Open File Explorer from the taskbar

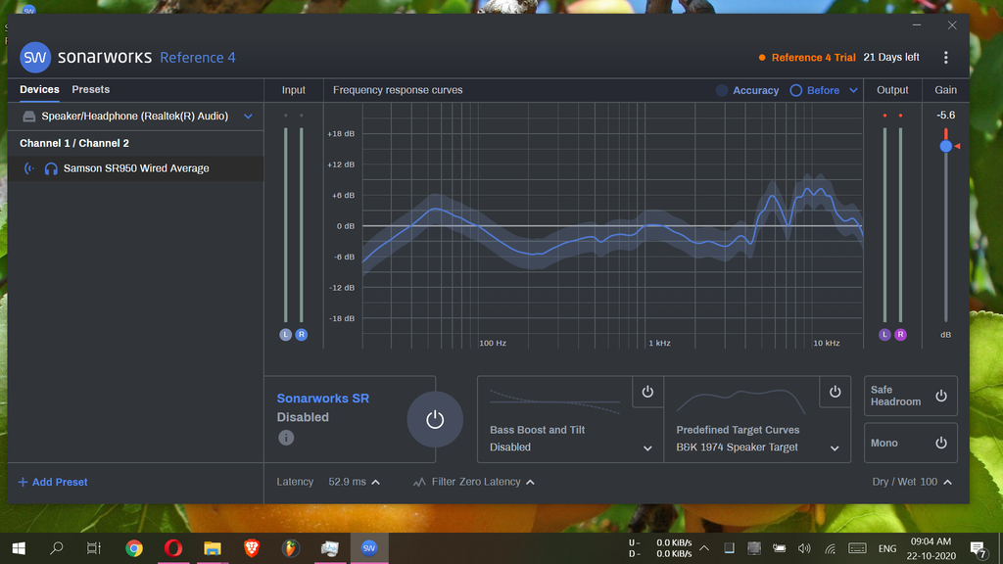213,548
